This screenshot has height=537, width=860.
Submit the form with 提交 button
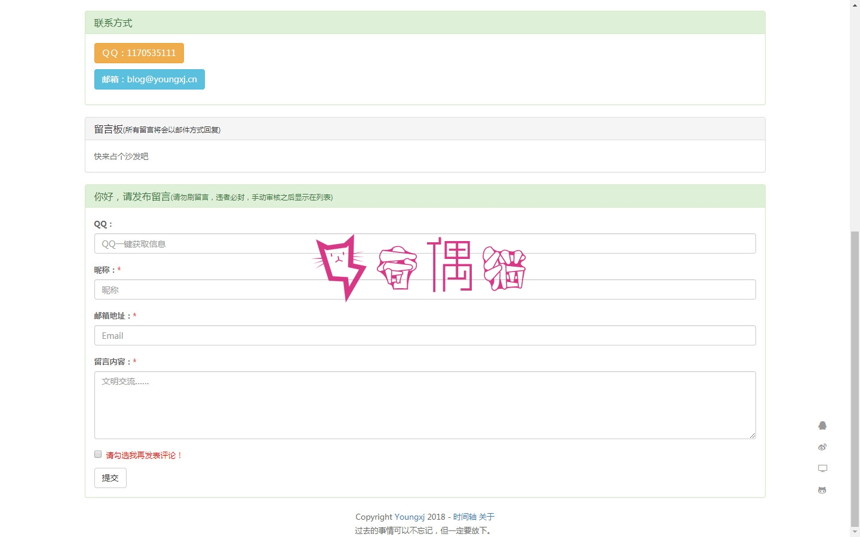point(110,478)
